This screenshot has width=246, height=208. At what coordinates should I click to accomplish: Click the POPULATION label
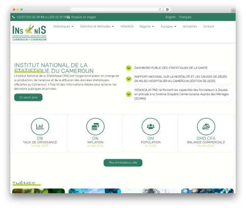[x=151, y=142]
